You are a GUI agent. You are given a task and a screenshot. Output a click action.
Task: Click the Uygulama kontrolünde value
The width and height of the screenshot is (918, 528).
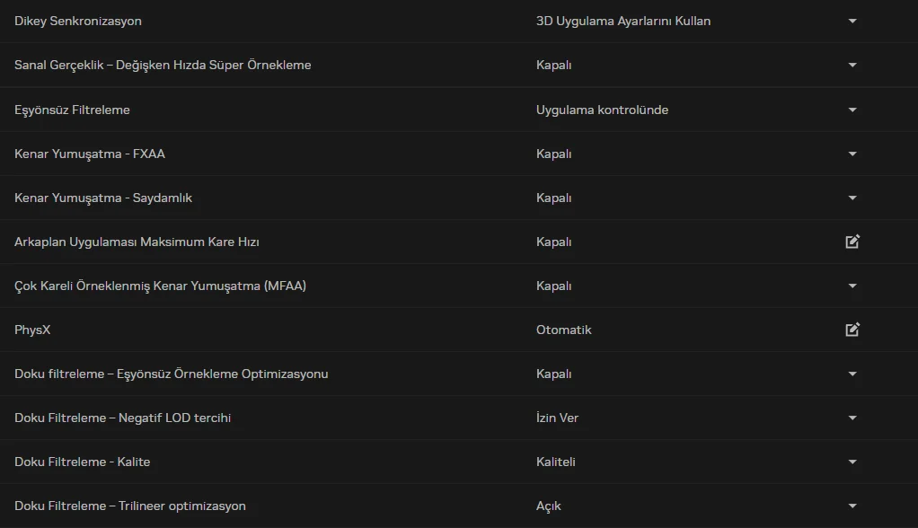coord(602,110)
